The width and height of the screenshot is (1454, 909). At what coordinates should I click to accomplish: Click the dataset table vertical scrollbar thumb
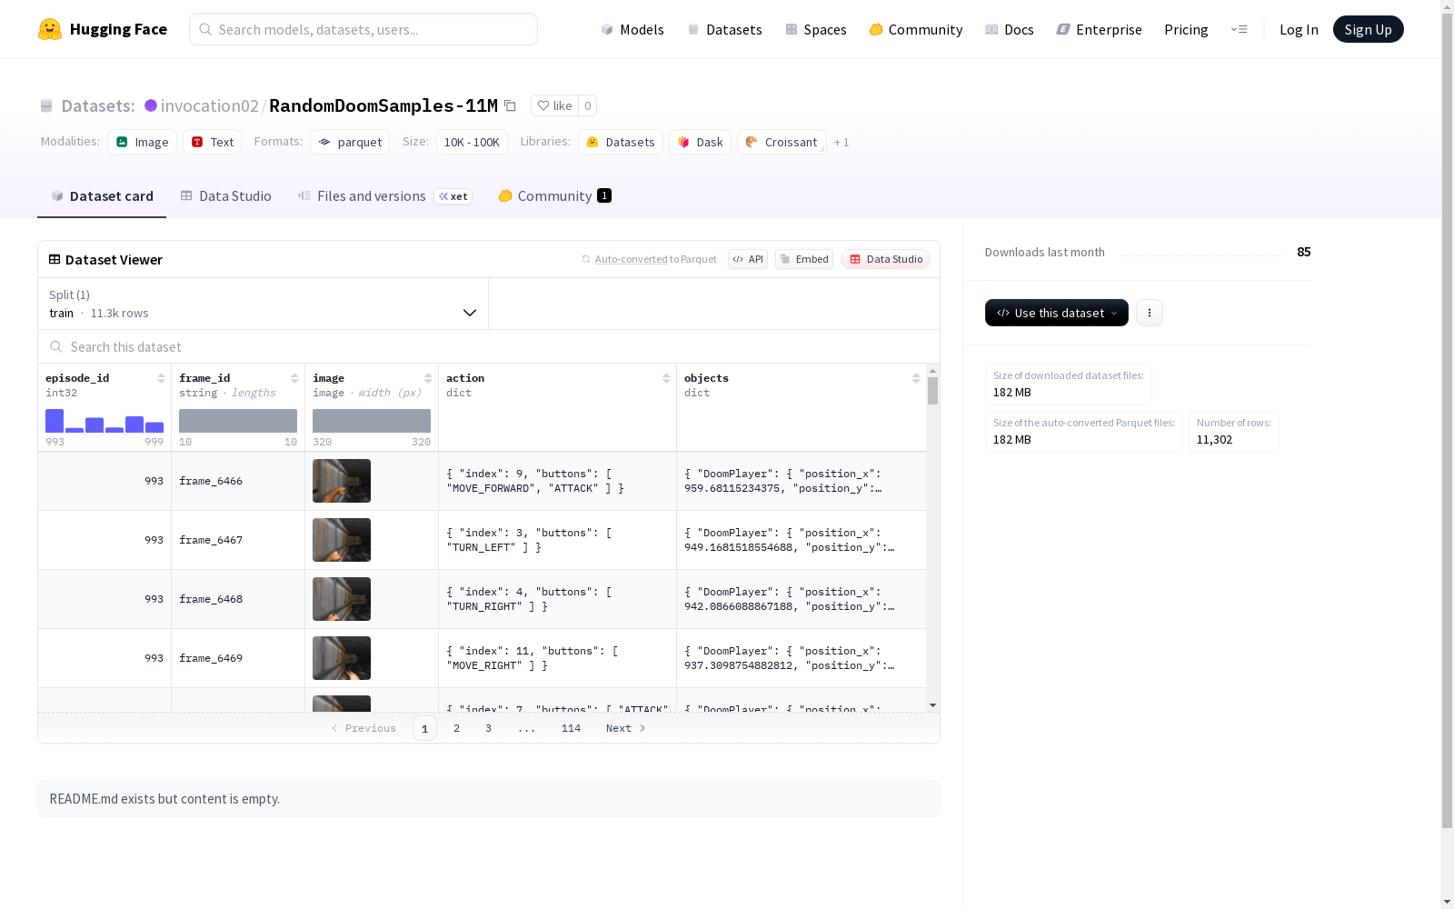pos(932,391)
